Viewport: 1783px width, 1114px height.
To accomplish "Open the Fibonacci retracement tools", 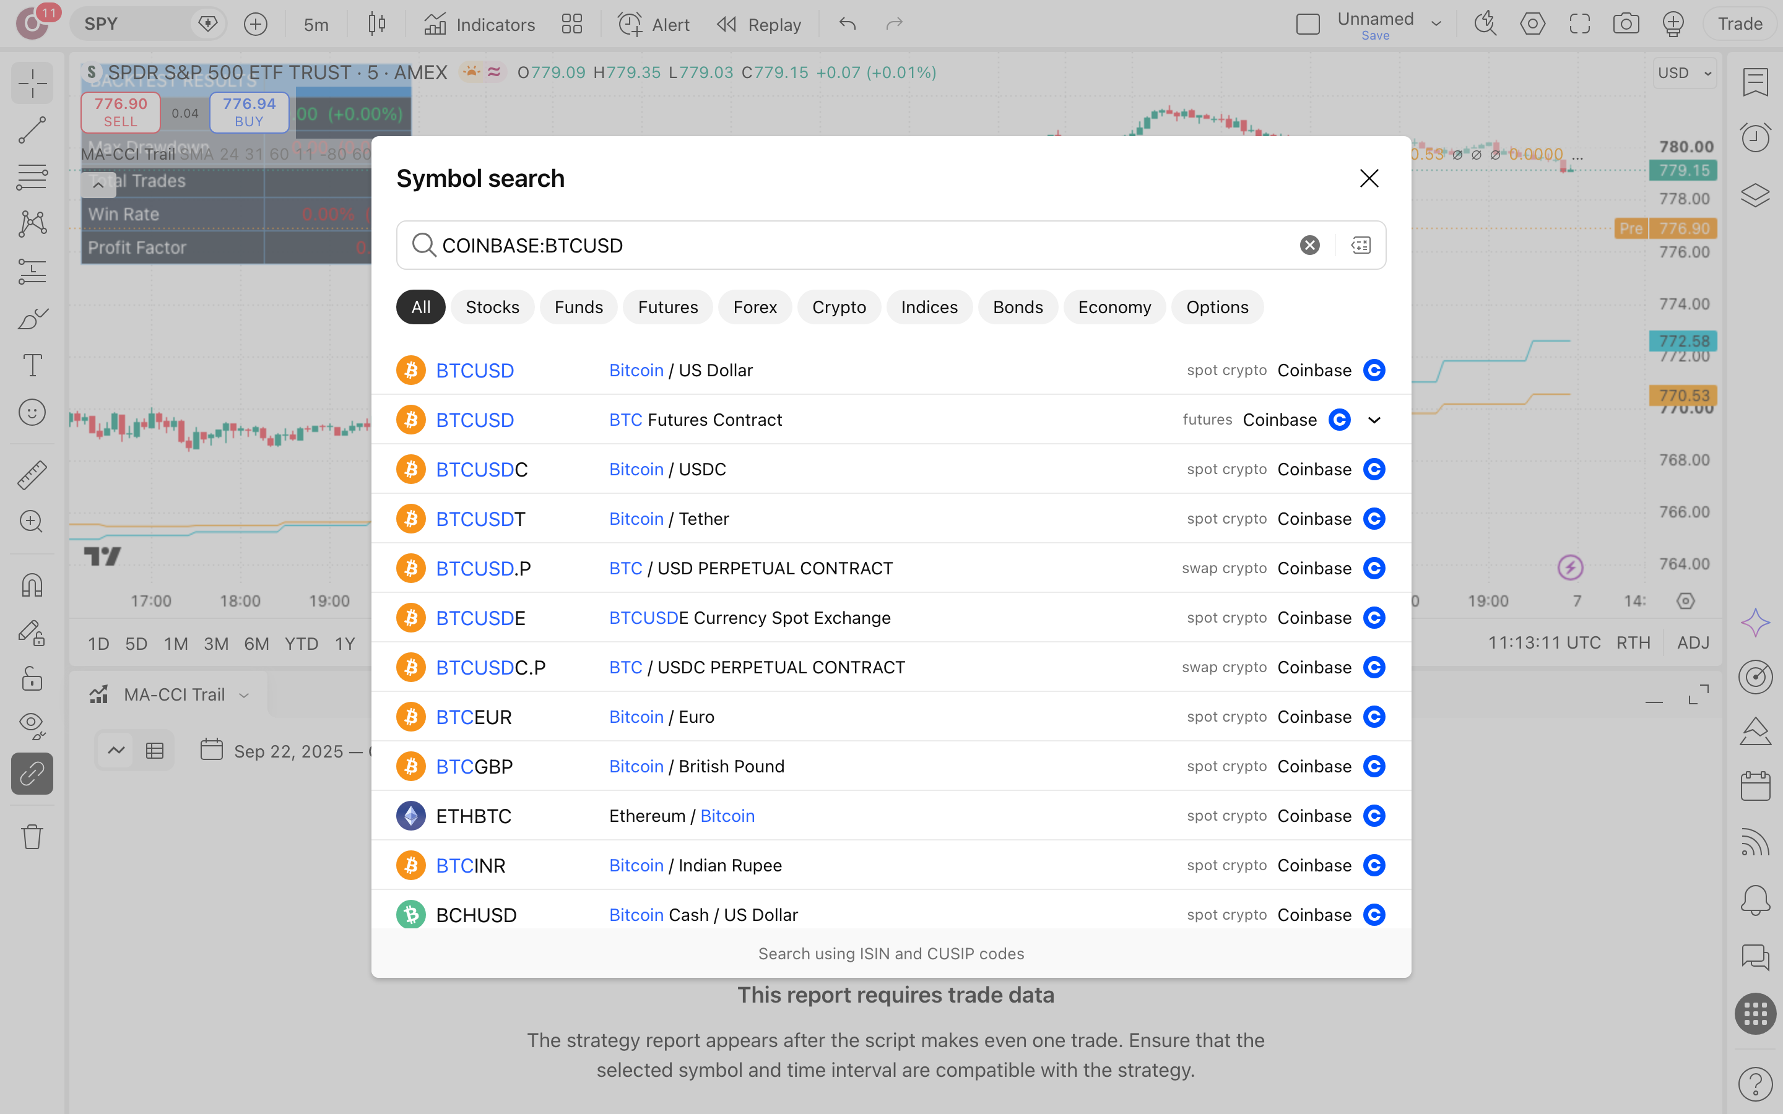I will (x=32, y=178).
